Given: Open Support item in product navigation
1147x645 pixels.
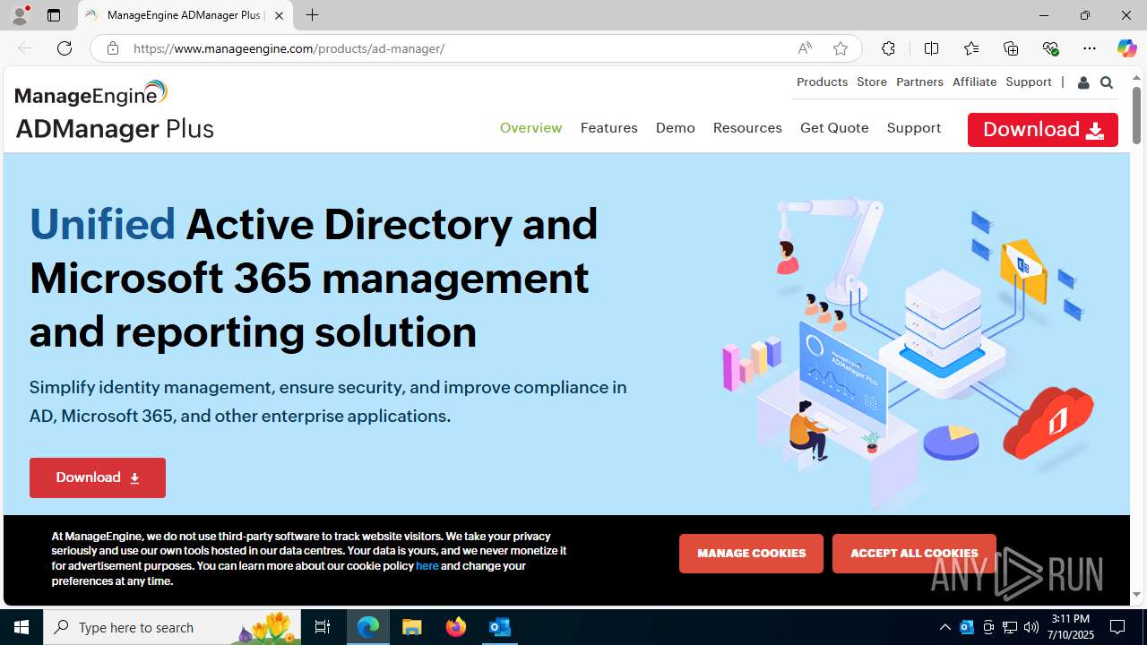Looking at the screenshot, I should pyautogui.click(x=914, y=128).
